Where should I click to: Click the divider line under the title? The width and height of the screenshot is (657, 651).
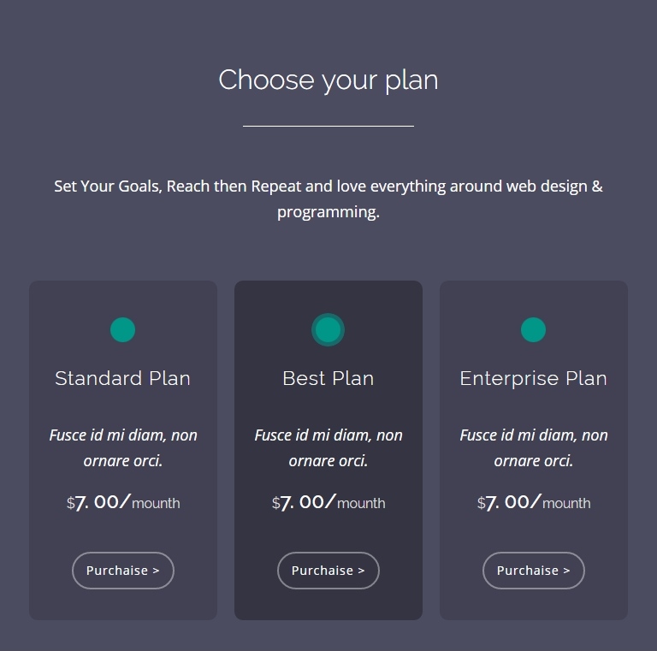tap(328, 126)
